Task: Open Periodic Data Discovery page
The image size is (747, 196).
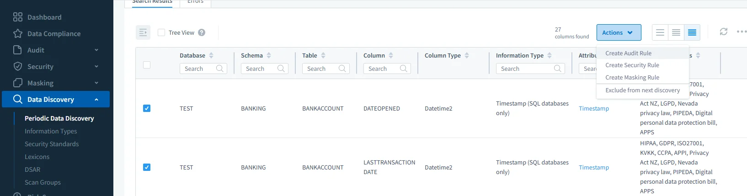Action: click(x=59, y=118)
